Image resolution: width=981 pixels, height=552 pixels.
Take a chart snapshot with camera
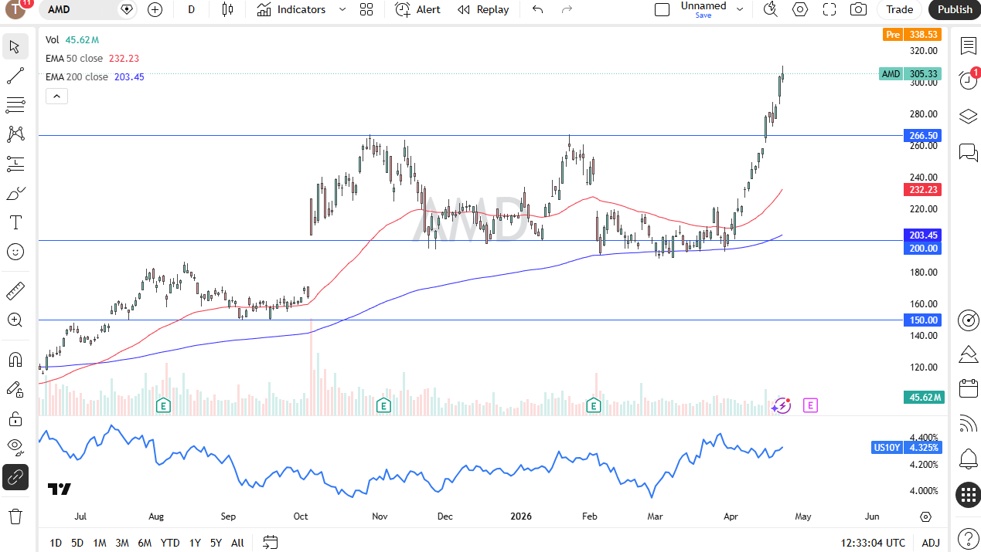pos(858,9)
